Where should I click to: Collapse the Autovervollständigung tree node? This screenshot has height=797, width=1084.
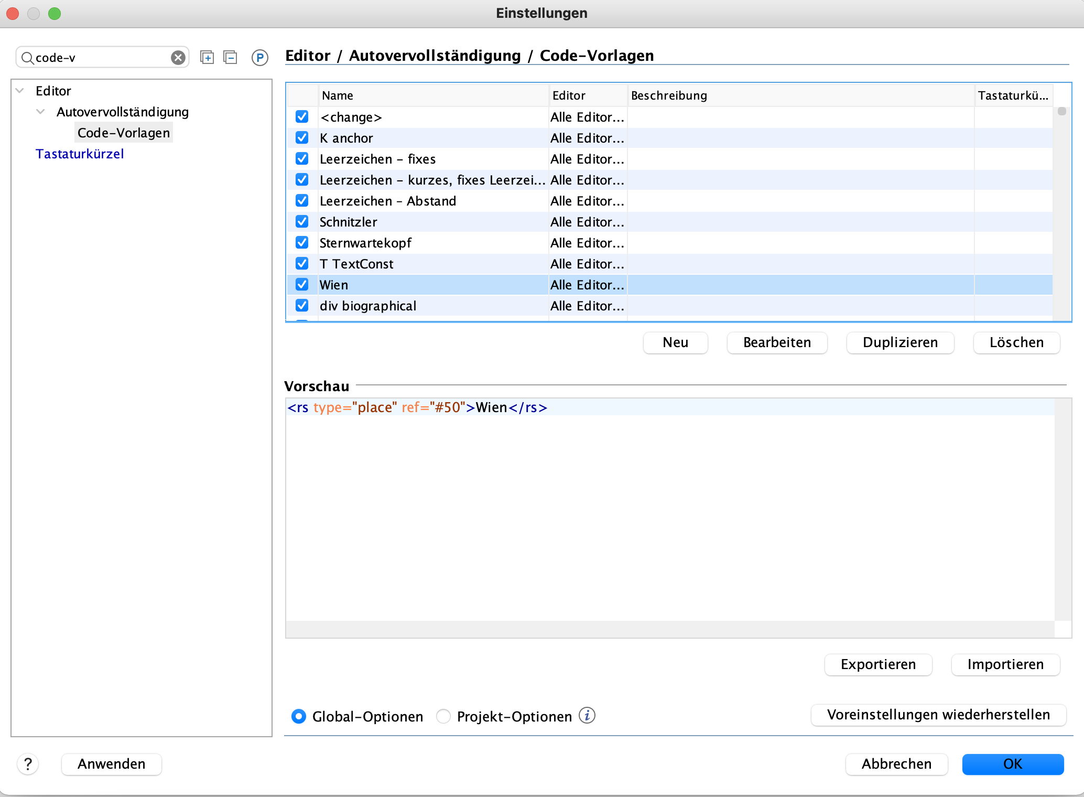point(40,112)
